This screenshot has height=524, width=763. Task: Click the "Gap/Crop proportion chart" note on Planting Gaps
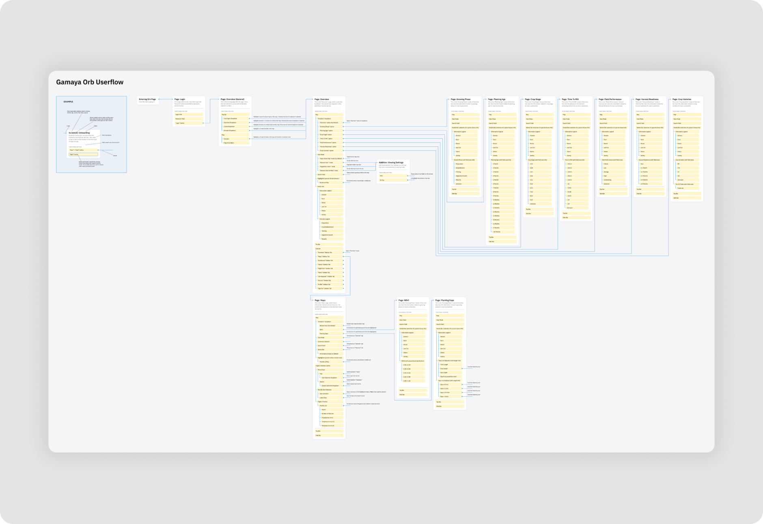tap(448, 376)
